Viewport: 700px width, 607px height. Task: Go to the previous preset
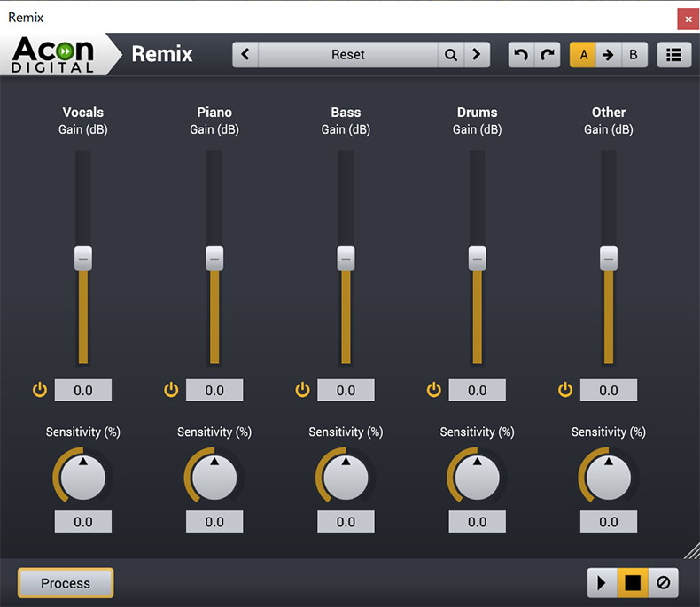245,54
